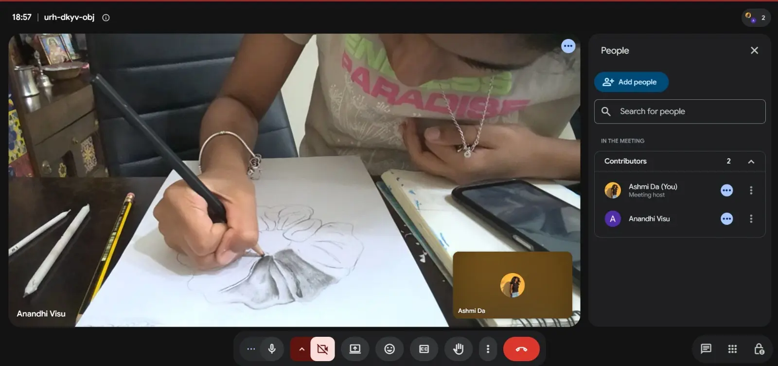Click the 18:57 clock text
Screen dimensions: 778x366
tap(22, 18)
